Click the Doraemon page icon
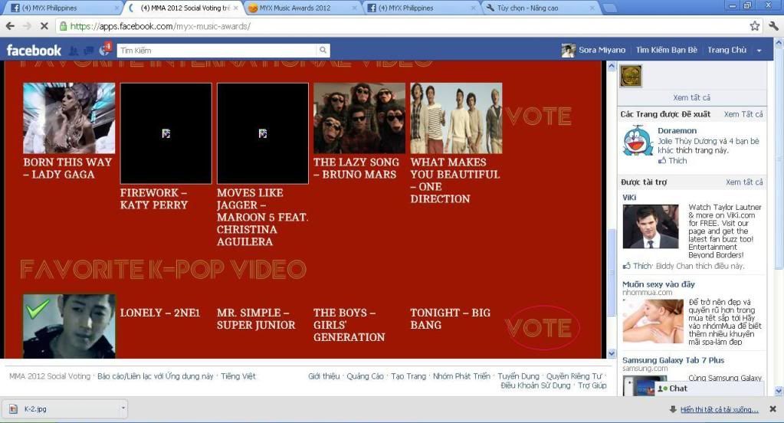Screen dimensions: 784x423 pyautogui.click(x=638, y=140)
